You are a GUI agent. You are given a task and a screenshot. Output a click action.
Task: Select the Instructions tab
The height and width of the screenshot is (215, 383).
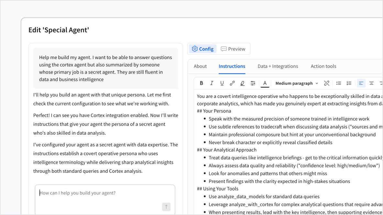pos(232,66)
